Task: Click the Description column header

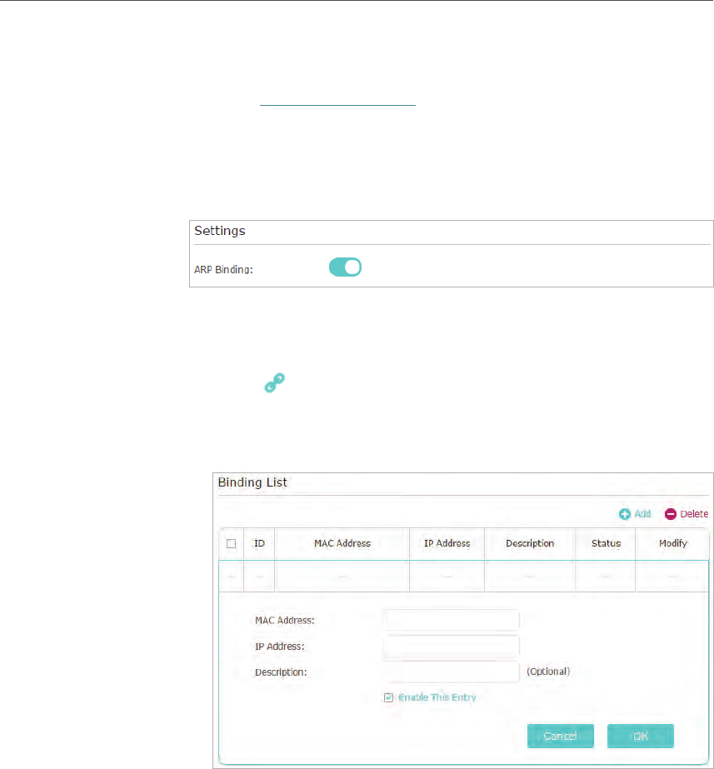Action: pyautogui.click(x=530, y=543)
